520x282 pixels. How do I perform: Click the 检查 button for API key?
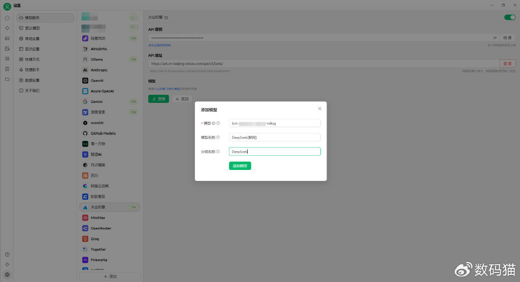pos(507,38)
